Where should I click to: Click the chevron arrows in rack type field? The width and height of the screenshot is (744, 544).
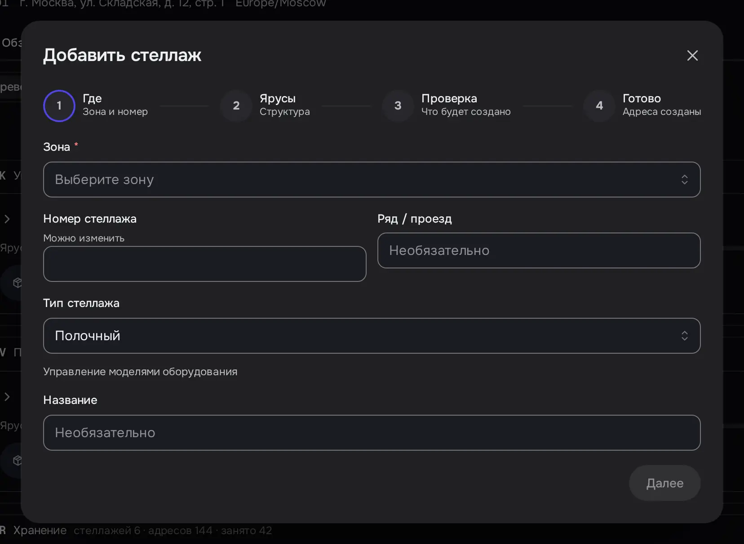point(684,336)
